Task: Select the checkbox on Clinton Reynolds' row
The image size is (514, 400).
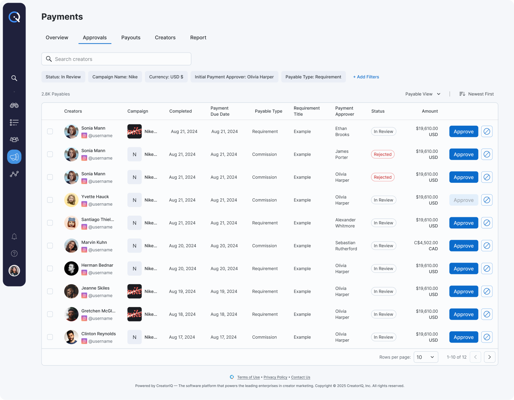Action: (50, 337)
